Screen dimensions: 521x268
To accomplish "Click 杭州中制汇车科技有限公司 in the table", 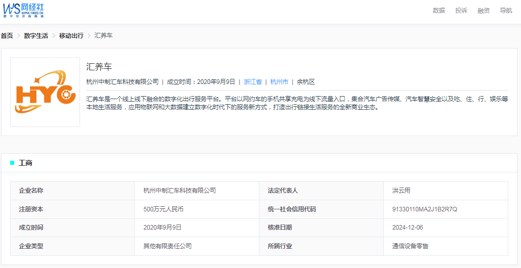I will pyautogui.click(x=180, y=191).
